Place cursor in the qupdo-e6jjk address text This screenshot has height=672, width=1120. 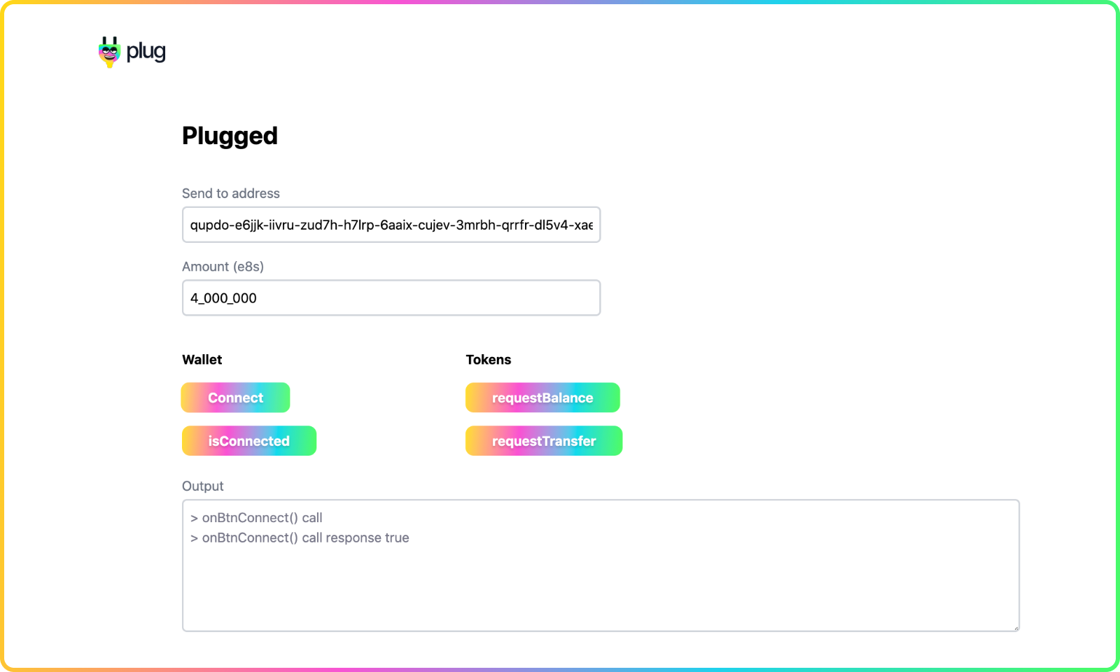click(391, 225)
